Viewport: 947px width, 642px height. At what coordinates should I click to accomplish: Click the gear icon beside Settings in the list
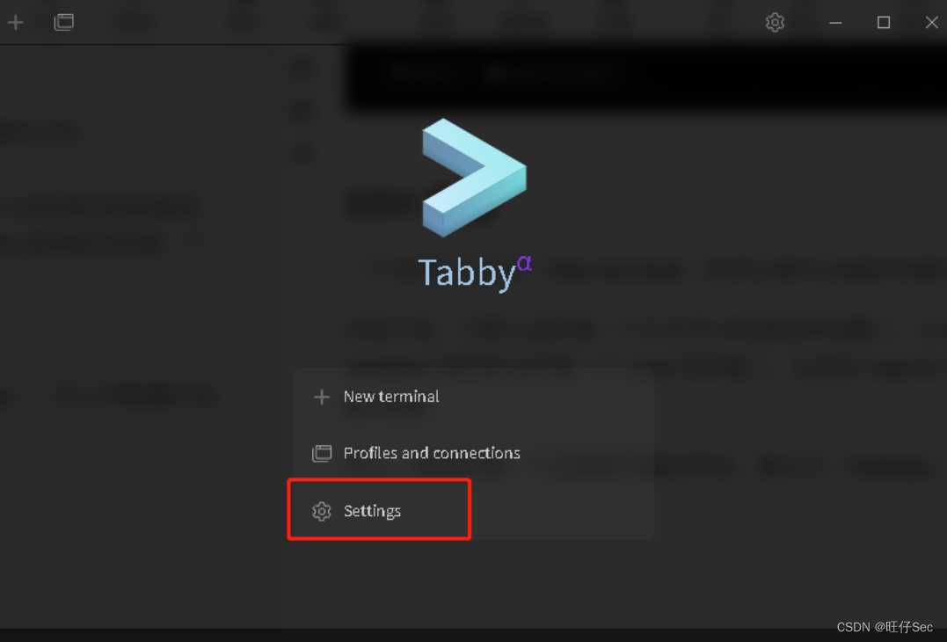pos(322,511)
